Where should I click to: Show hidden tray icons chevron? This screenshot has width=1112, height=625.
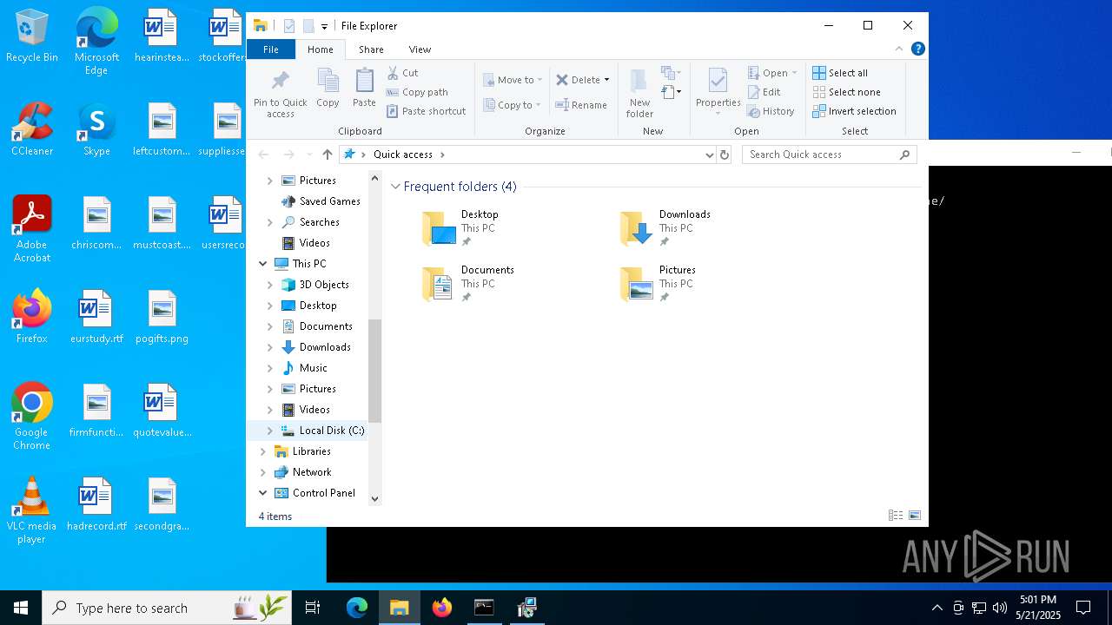(x=937, y=608)
